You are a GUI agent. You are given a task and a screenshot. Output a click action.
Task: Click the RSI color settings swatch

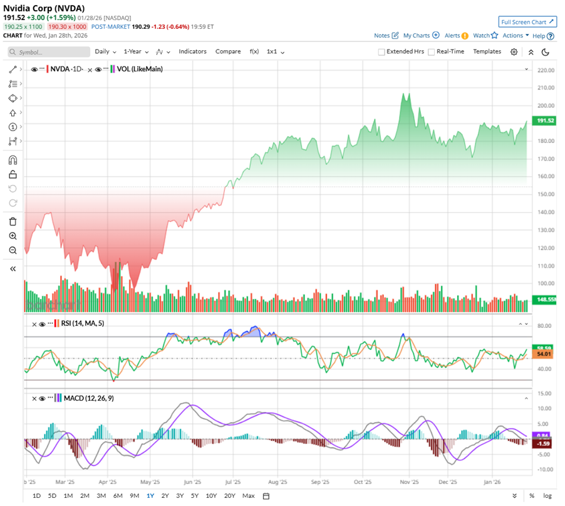[x=56, y=324]
